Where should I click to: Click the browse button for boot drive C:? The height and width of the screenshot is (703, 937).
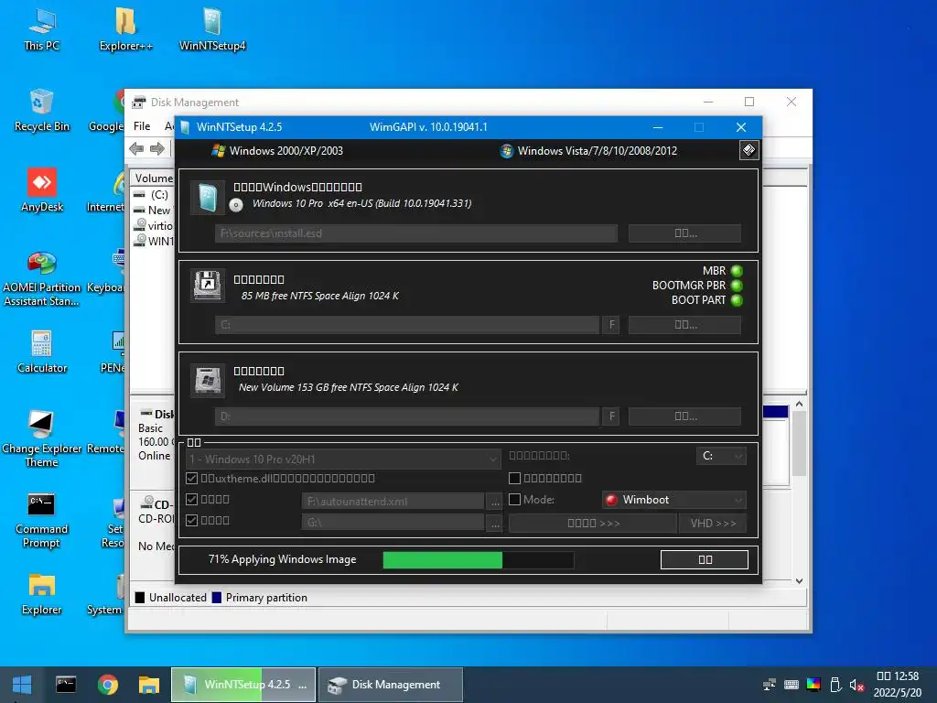click(684, 325)
